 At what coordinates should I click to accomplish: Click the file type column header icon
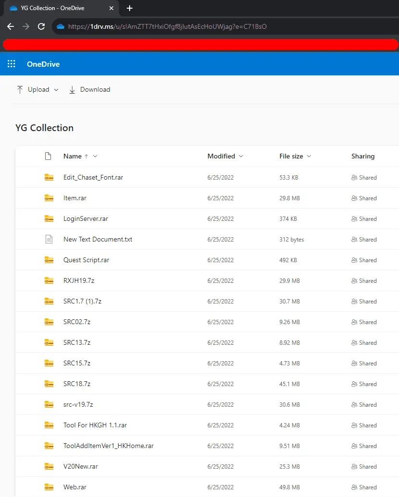coord(48,156)
